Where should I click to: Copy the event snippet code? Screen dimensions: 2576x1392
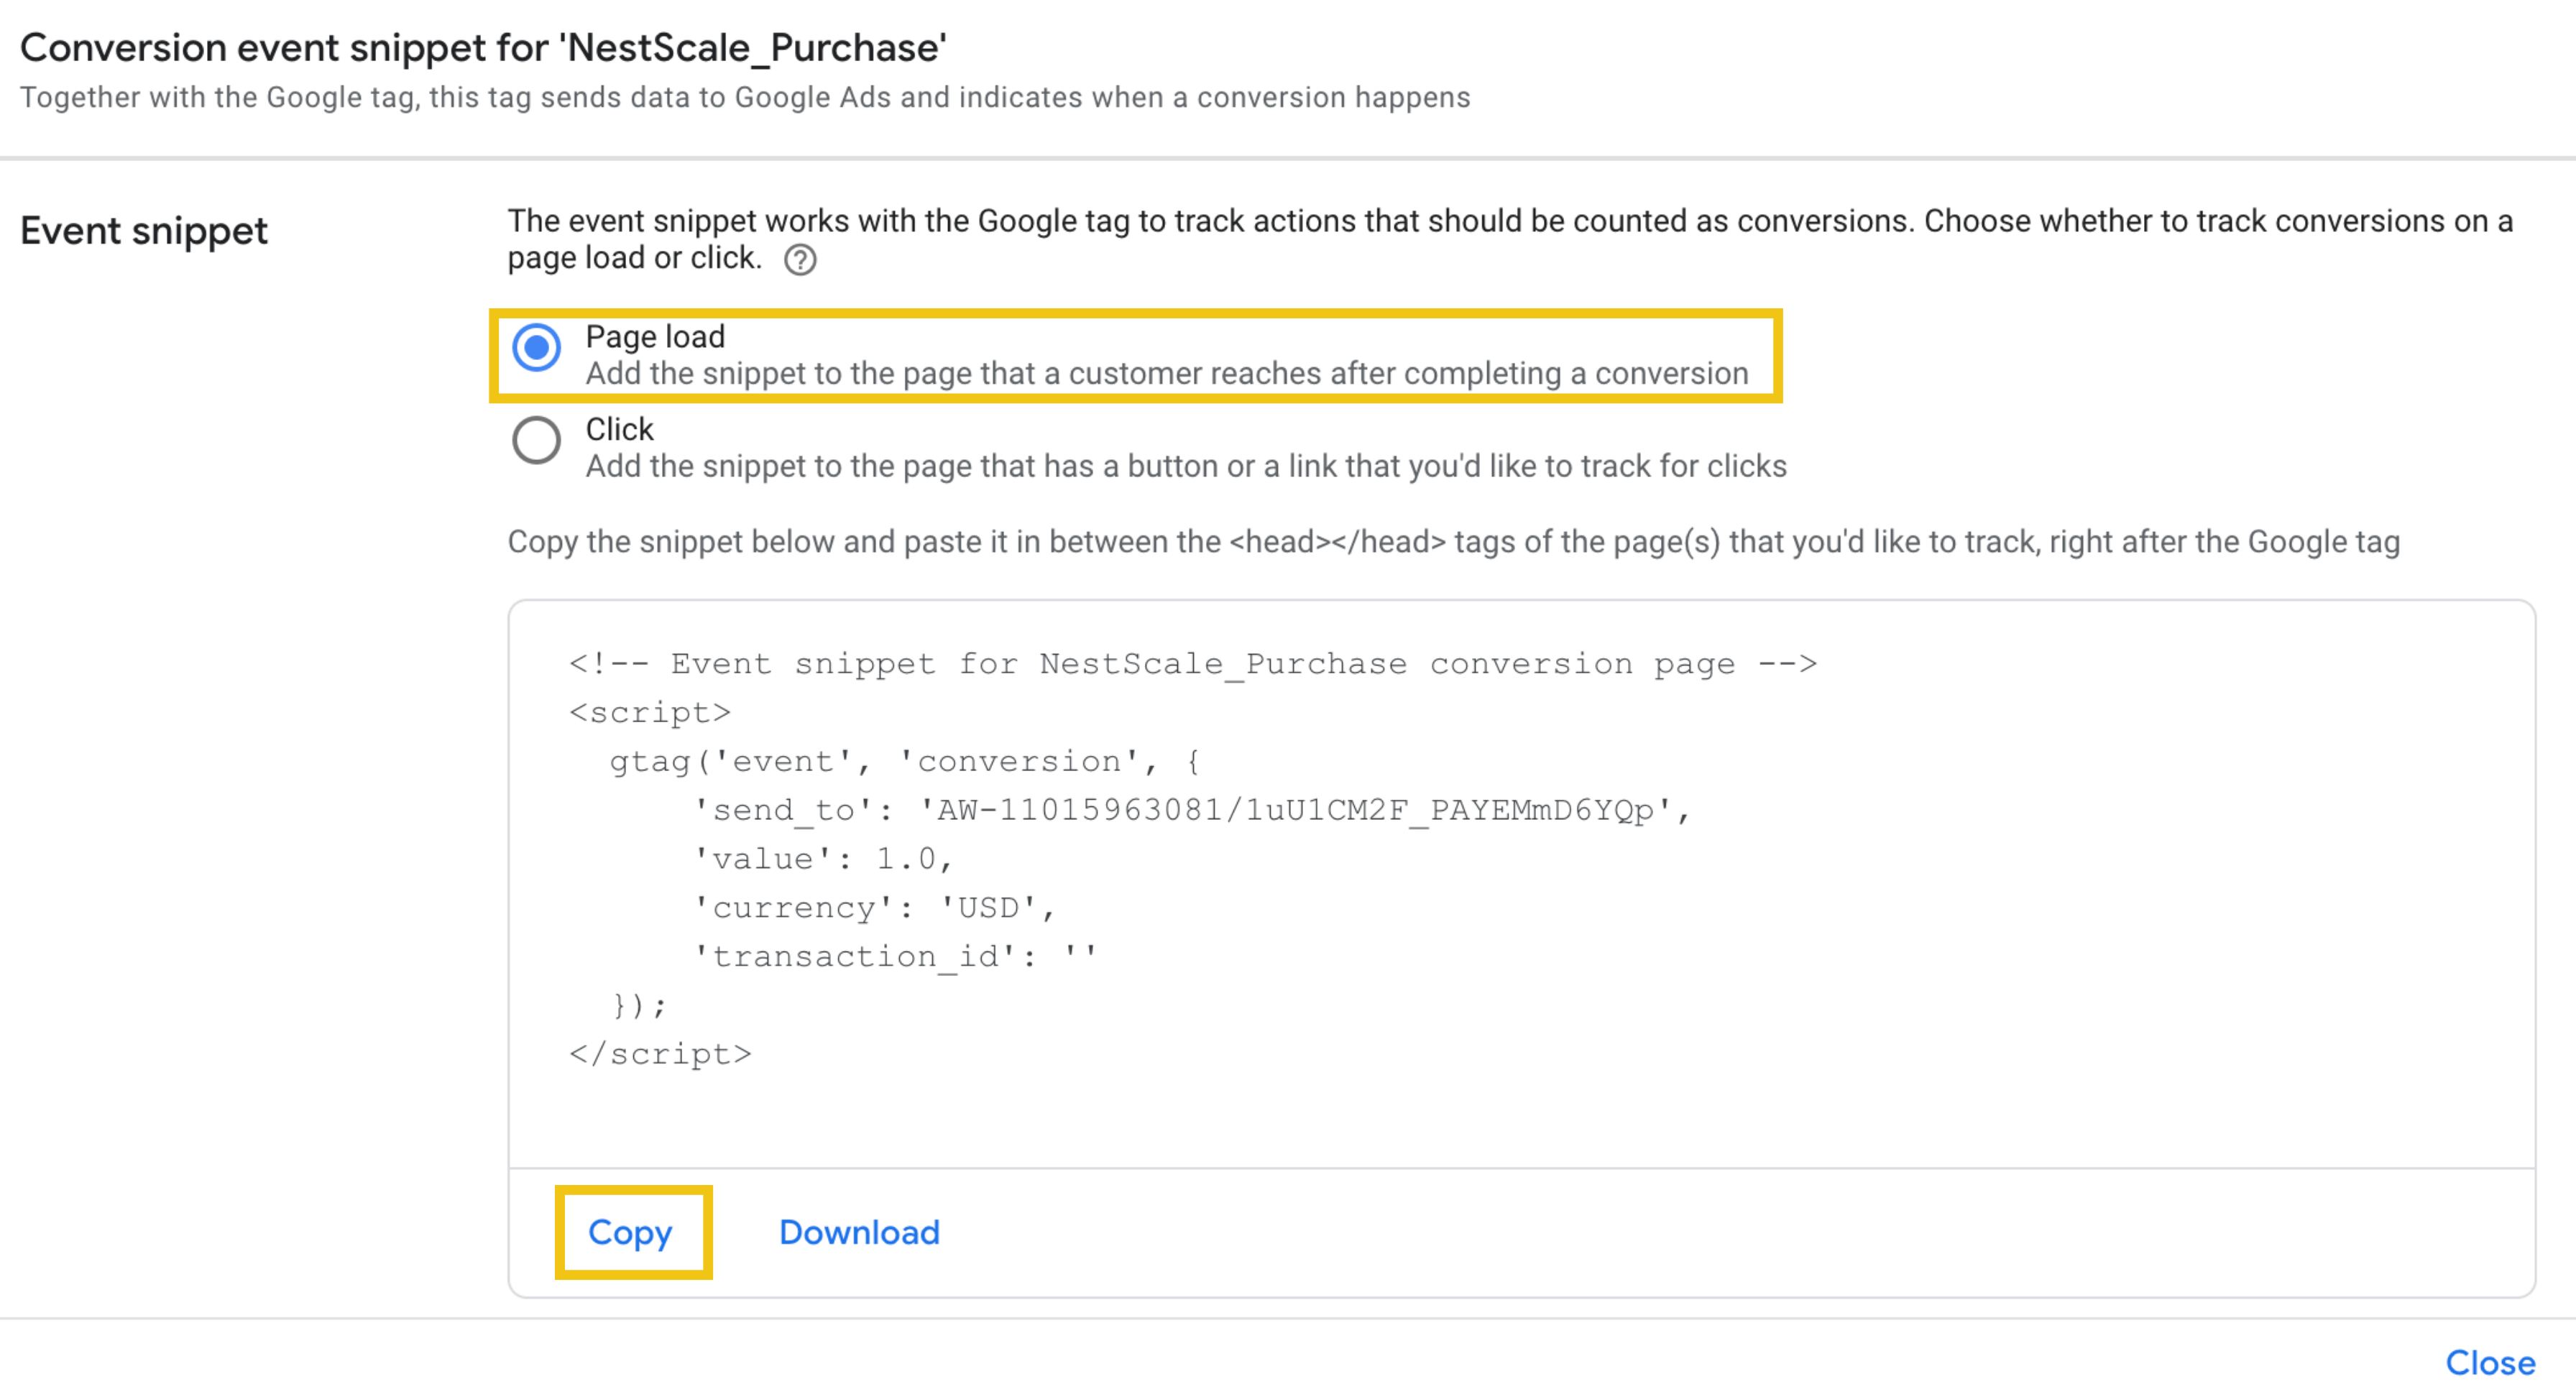click(631, 1232)
